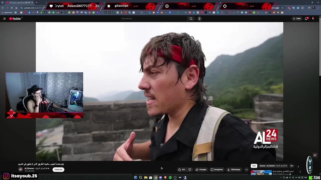Go to the YouTube home logo

(x=15, y=18)
